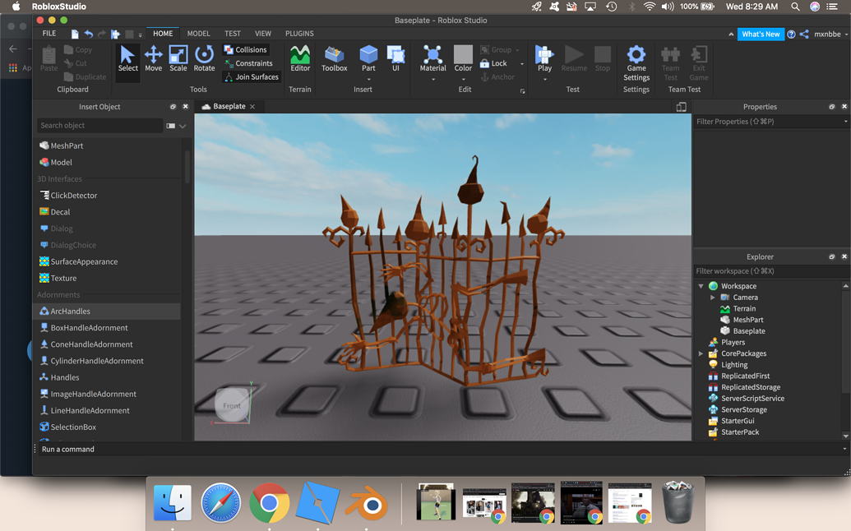
Task: Open Game Settings
Action: tap(636, 63)
